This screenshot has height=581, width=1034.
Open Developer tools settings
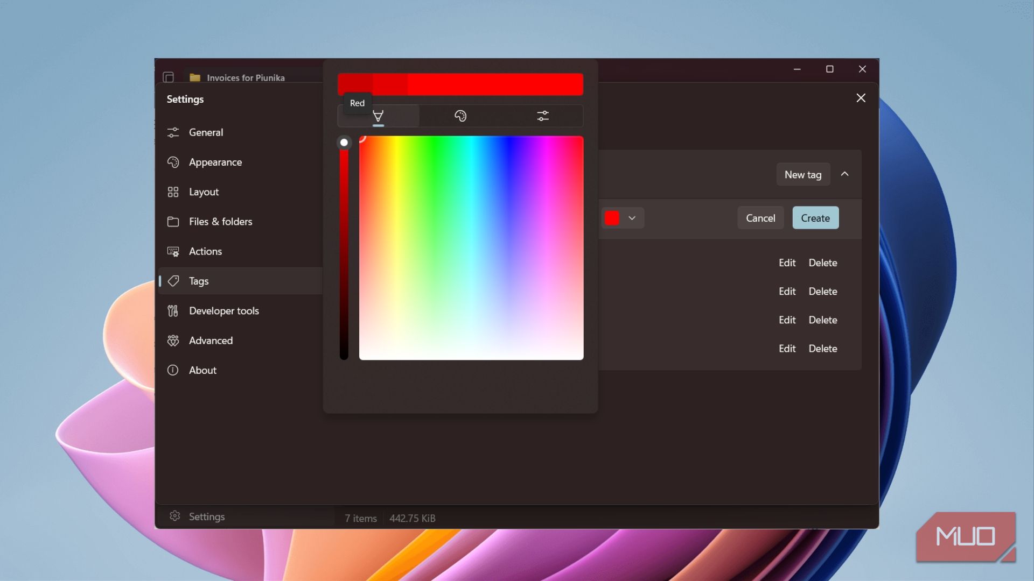tap(241, 311)
